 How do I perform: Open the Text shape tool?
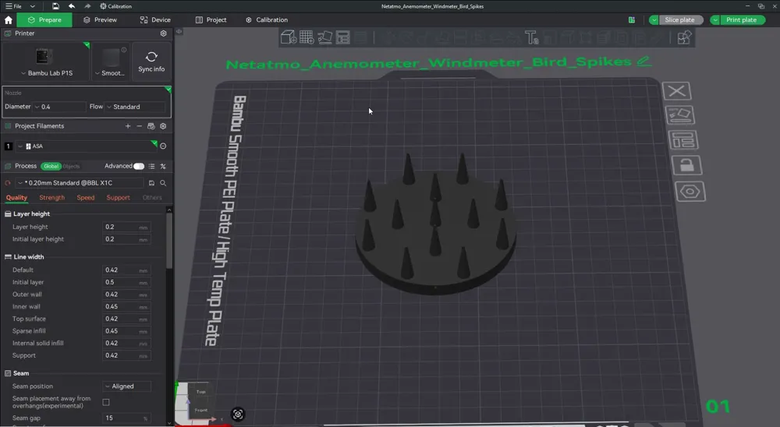531,37
